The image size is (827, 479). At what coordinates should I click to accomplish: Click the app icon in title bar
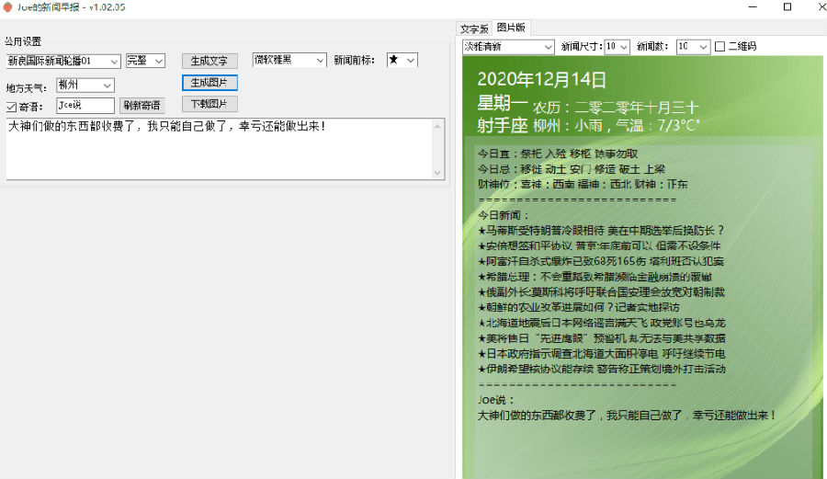[8, 6]
